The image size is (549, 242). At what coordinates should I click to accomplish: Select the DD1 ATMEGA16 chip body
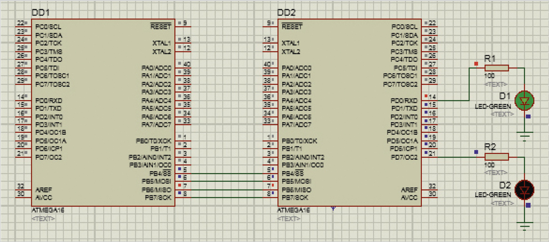point(104,112)
